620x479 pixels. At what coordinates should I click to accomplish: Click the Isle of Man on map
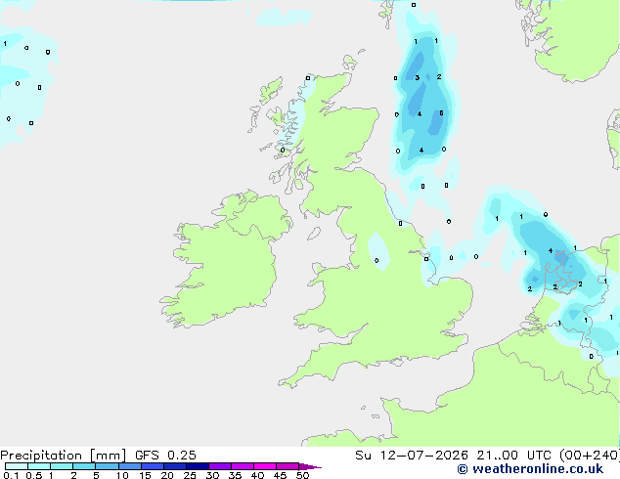[x=314, y=234]
